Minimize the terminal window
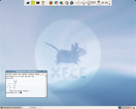 pos(42,72)
